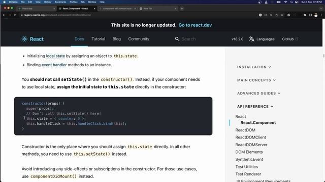Collapse the API Reference section
The width and height of the screenshot is (325, 182).
click(x=255, y=107)
